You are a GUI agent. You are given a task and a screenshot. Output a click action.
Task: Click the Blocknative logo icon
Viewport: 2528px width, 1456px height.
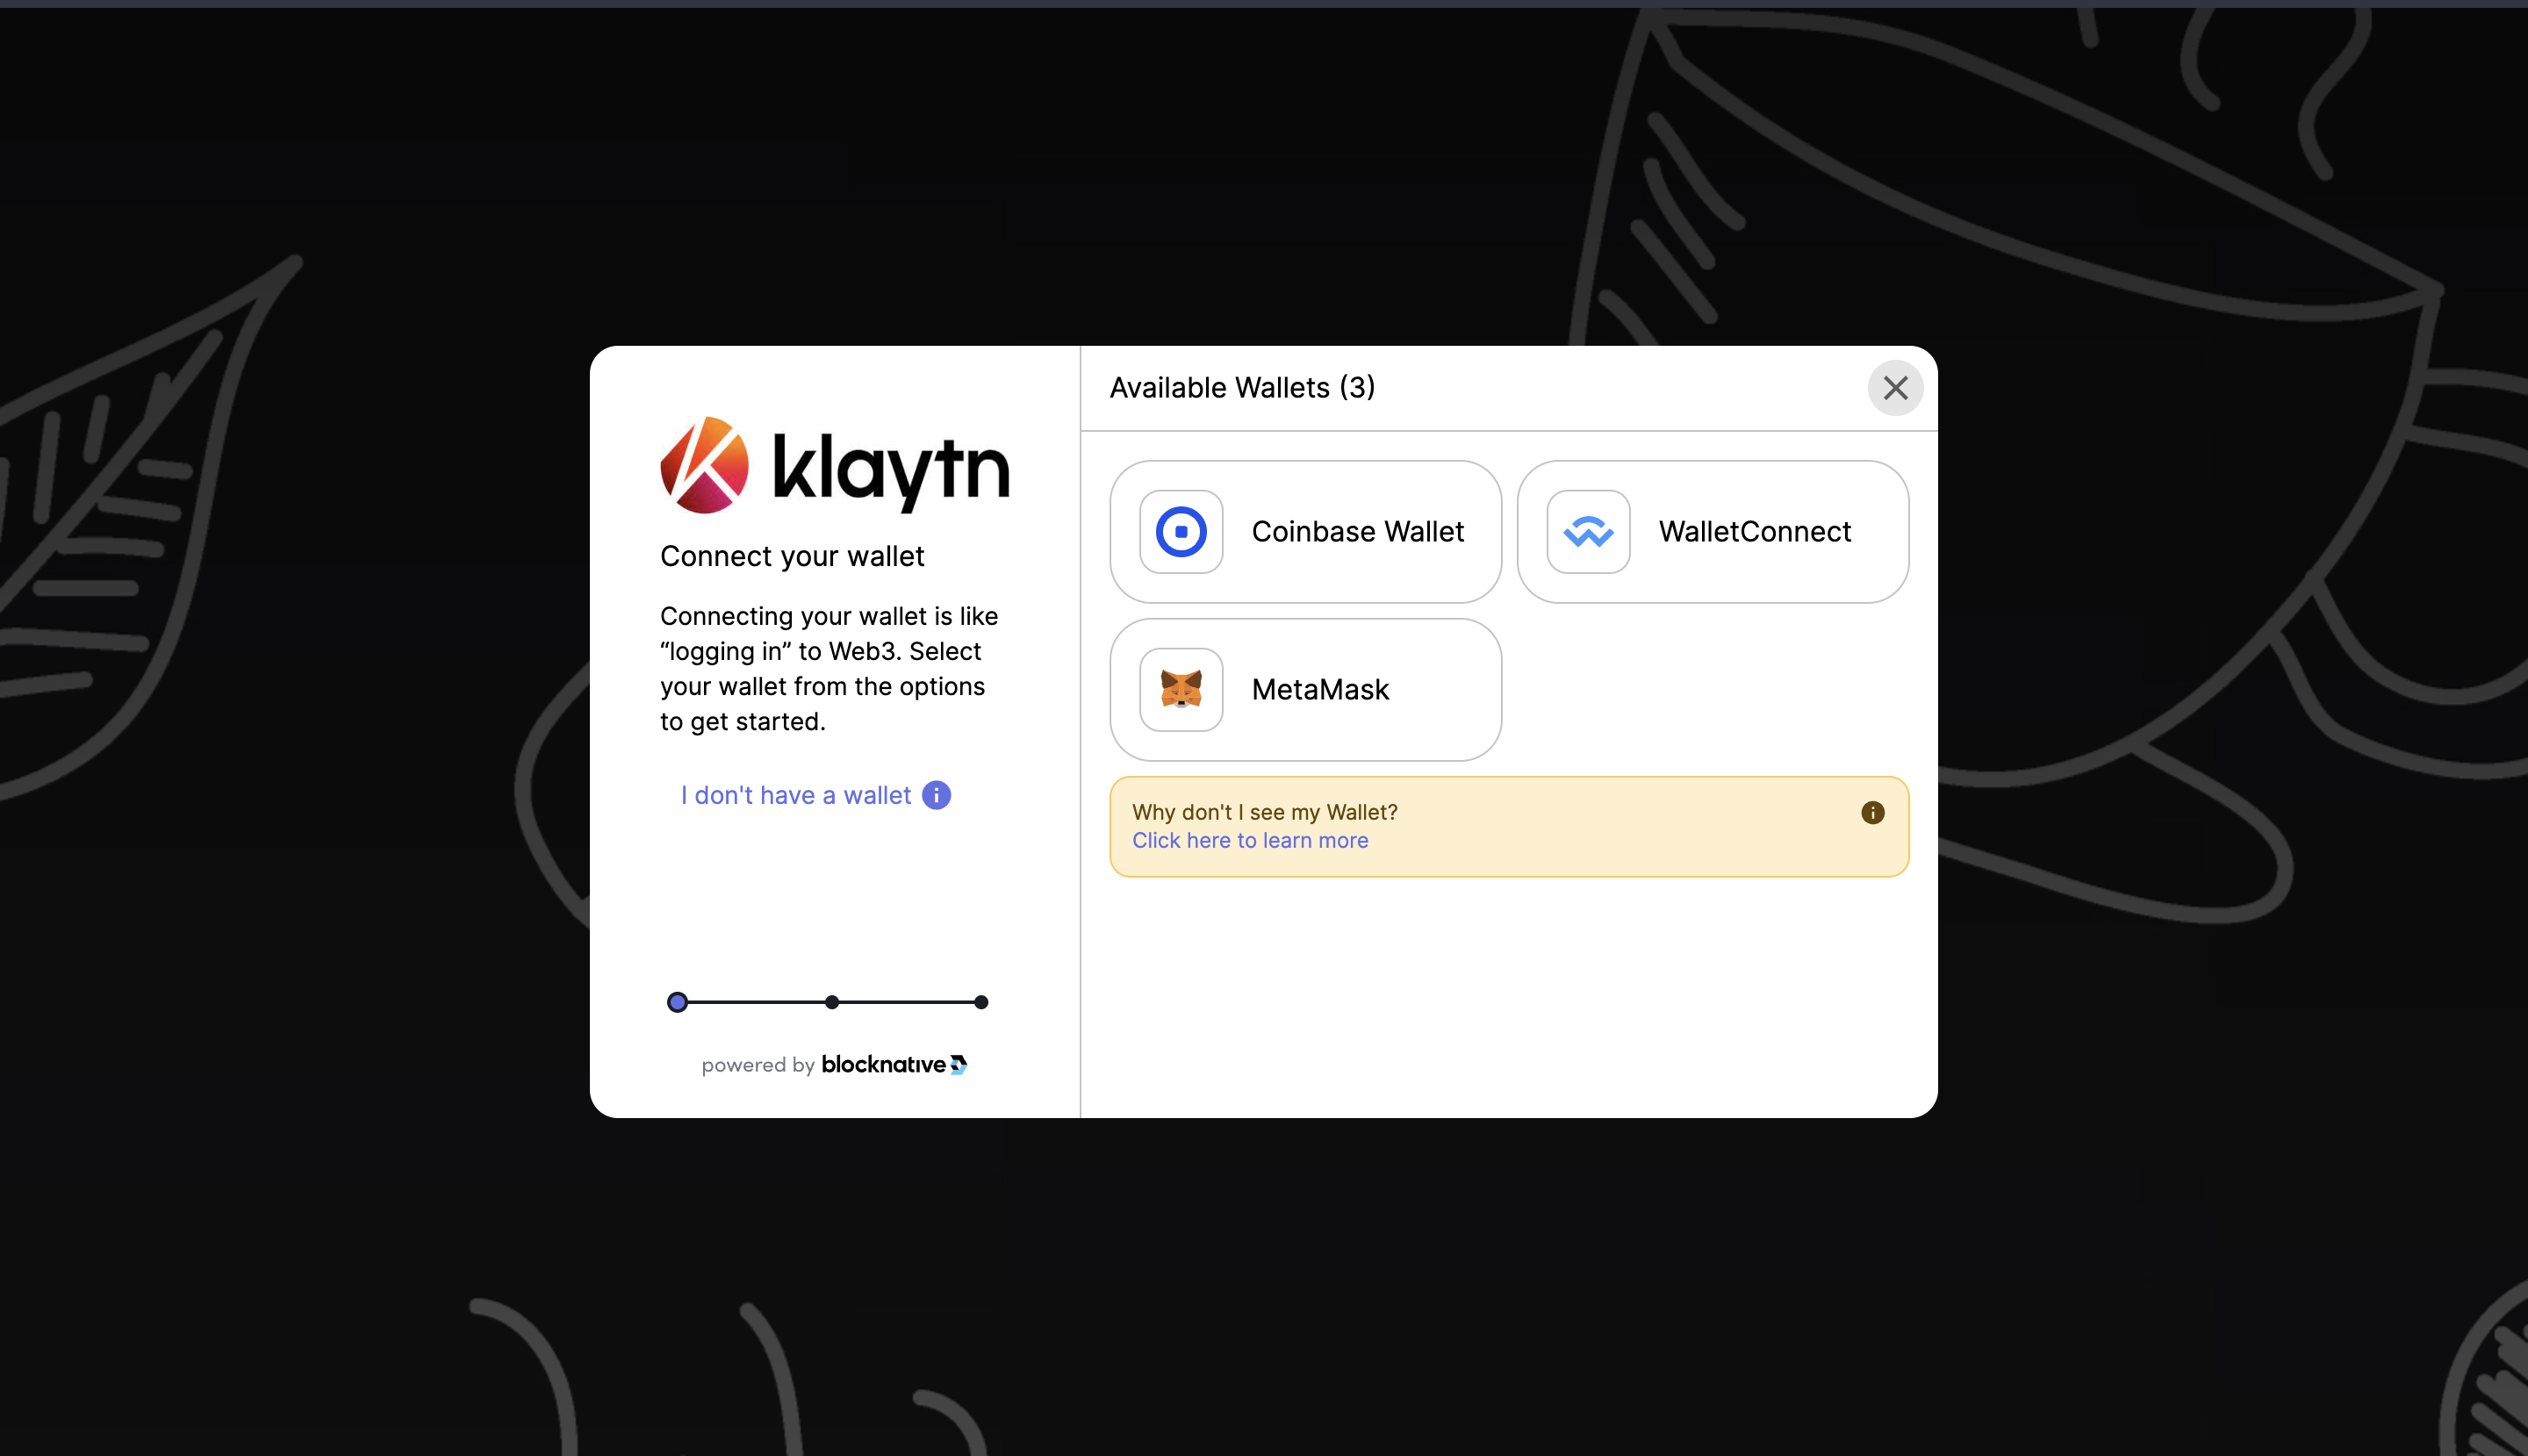[x=958, y=1064]
